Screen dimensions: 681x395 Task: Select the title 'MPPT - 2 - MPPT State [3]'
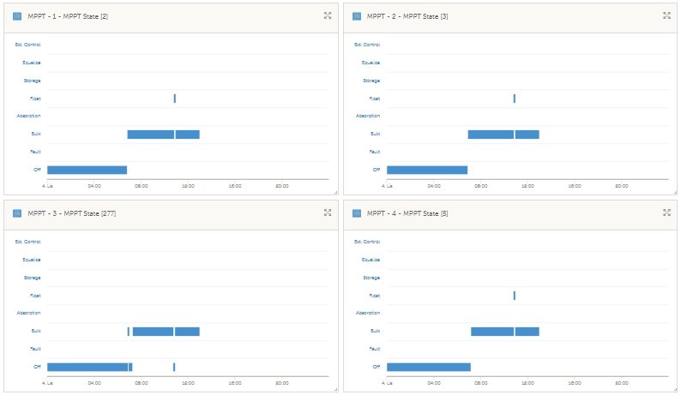pos(407,16)
